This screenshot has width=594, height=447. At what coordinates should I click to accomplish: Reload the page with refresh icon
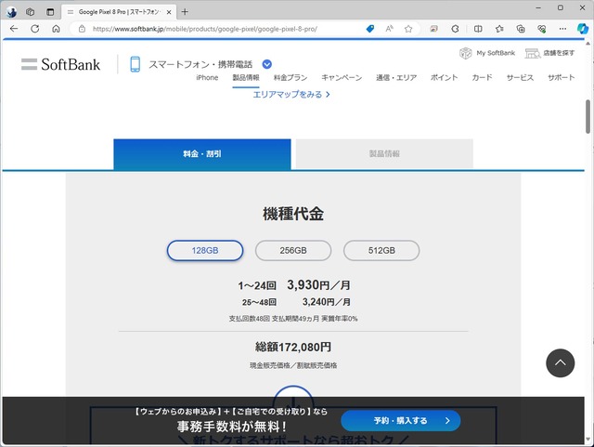pyautogui.click(x=35, y=29)
